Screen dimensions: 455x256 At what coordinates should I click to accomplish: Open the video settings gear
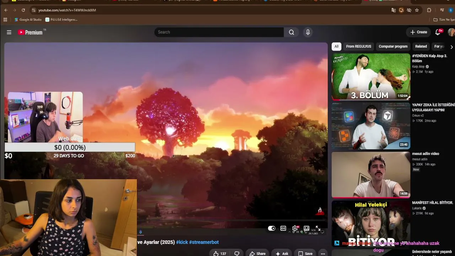coord(295,228)
